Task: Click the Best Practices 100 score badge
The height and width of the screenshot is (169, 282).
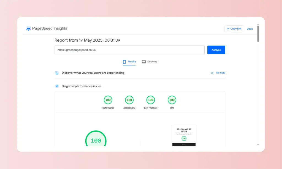Action: point(150,100)
